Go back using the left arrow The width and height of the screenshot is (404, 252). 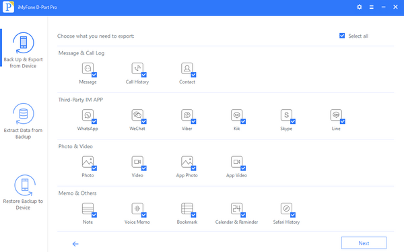pos(75,244)
